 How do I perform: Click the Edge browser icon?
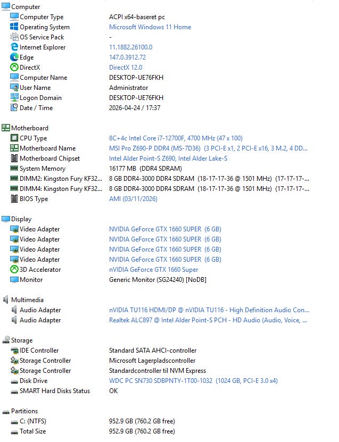(14, 57)
